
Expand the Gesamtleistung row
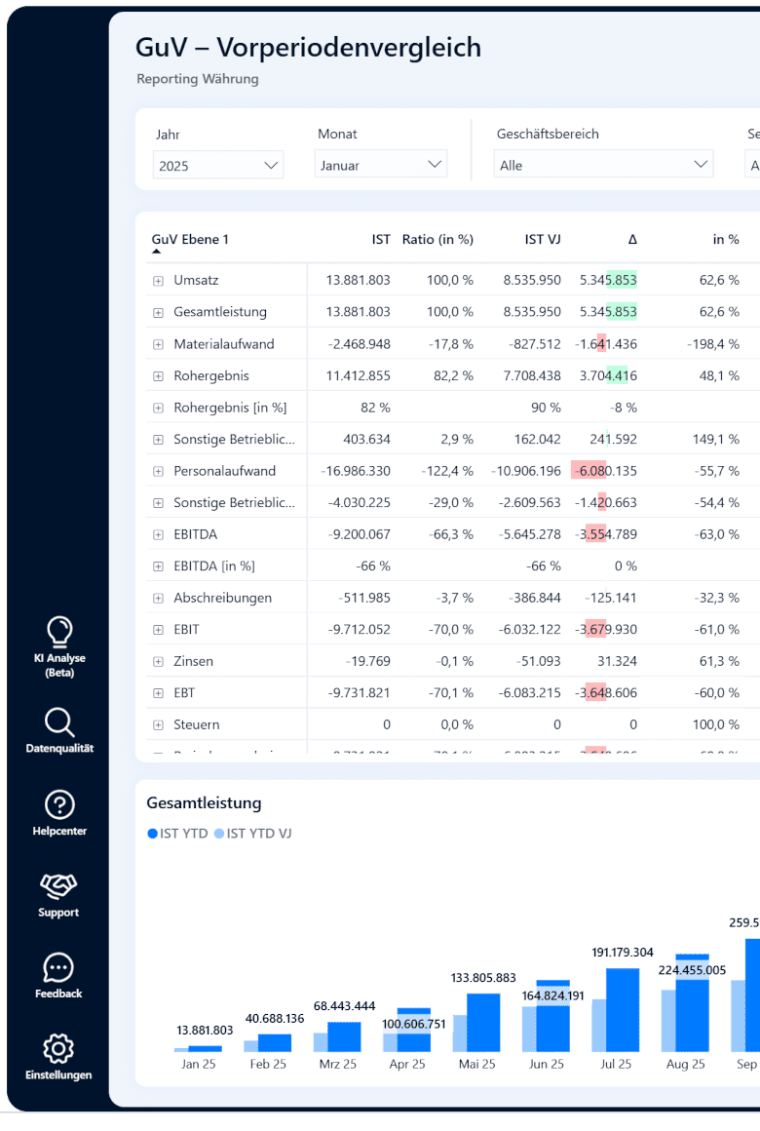(x=158, y=312)
